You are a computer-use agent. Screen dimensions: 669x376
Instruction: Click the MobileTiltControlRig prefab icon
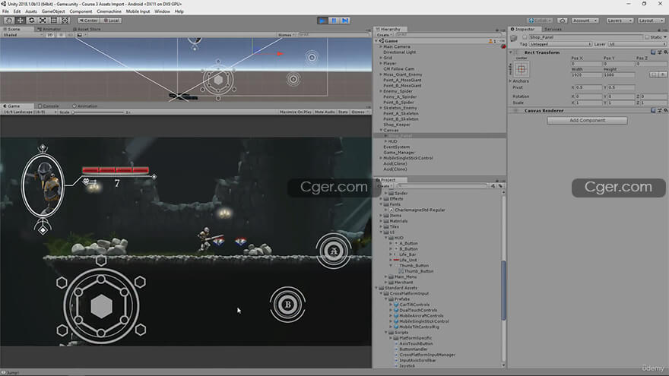click(396, 327)
